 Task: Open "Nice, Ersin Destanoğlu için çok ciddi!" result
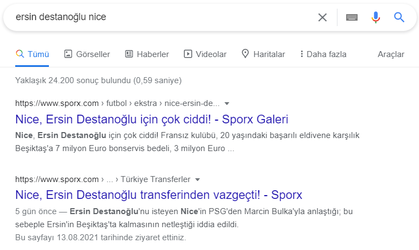(152, 119)
